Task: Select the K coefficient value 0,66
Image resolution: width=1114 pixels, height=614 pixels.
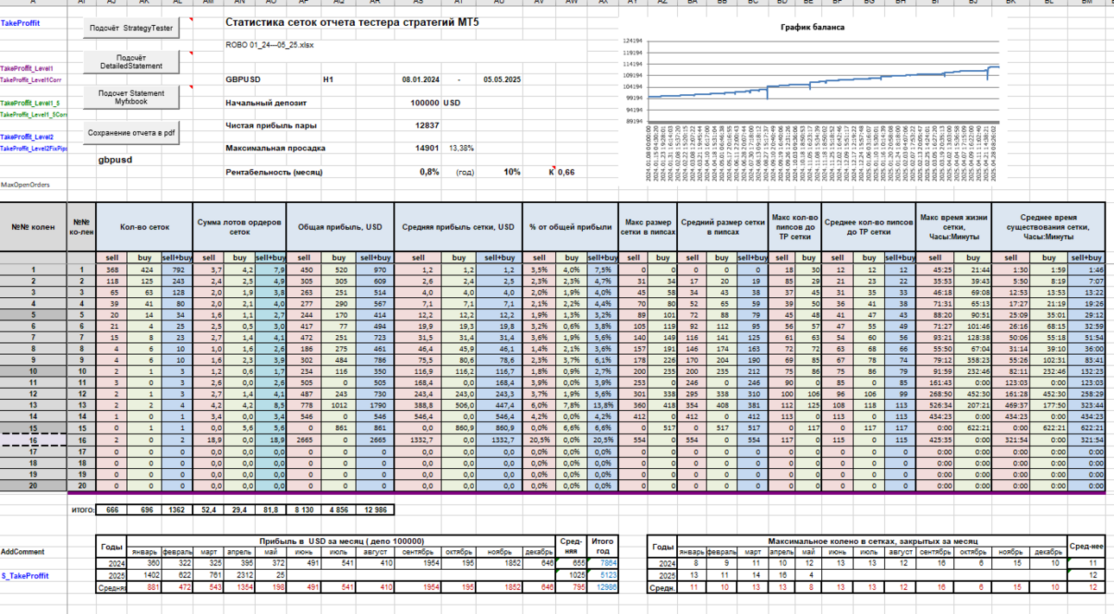Action: click(x=566, y=172)
